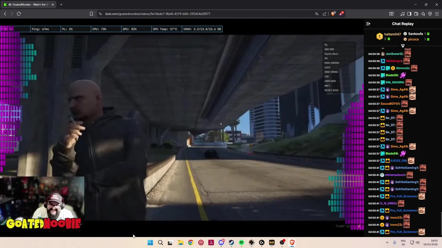Open WeibEngel's username in chat
This screenshot has height=248, width=442.
click(394, 61)
